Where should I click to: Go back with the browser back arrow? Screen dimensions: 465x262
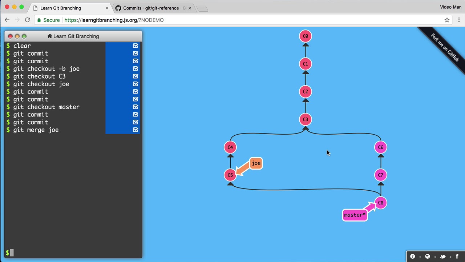point(7,20)
